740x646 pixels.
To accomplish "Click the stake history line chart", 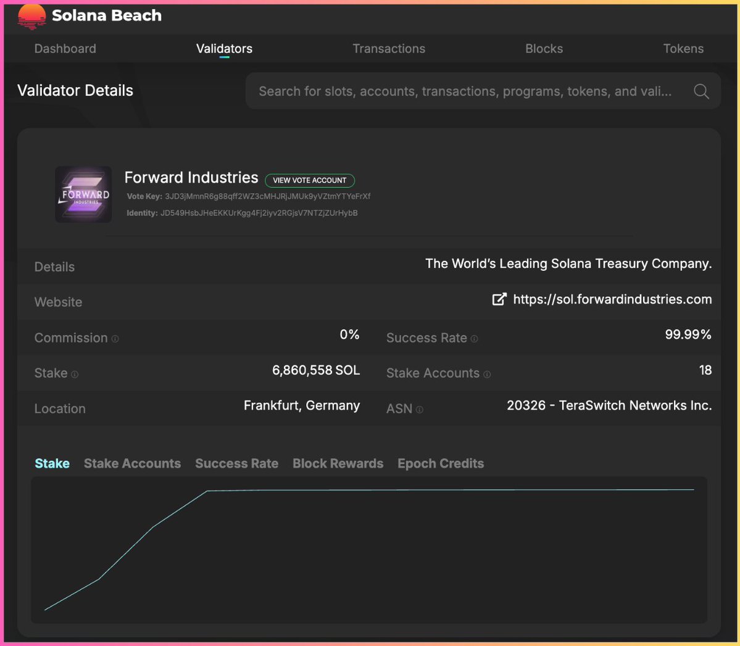I will (x=369, y=550).
